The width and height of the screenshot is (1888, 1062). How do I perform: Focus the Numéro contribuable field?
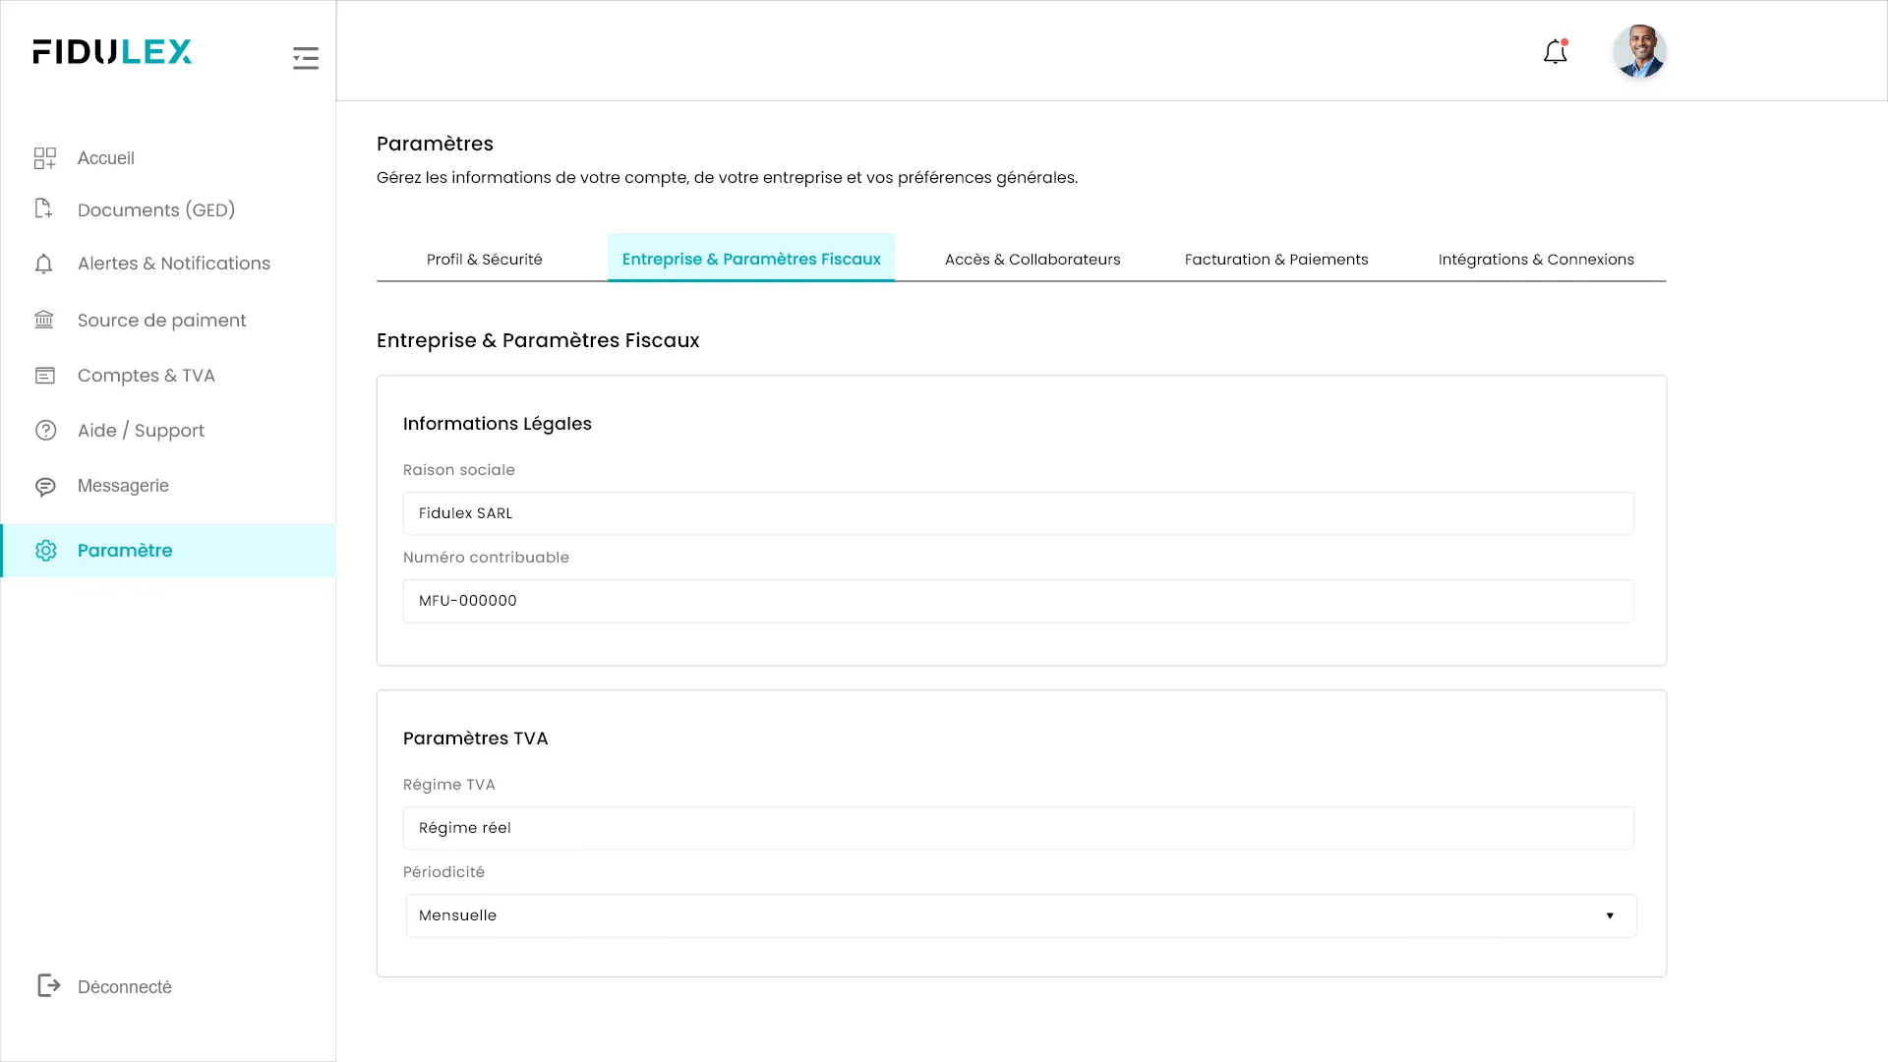[x=1018, y=601]
